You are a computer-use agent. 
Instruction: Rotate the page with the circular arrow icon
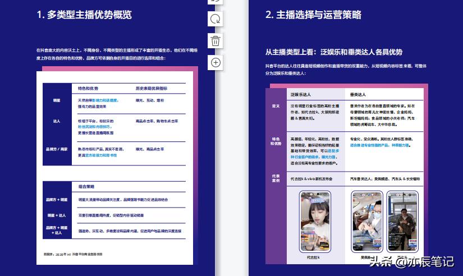216,19
